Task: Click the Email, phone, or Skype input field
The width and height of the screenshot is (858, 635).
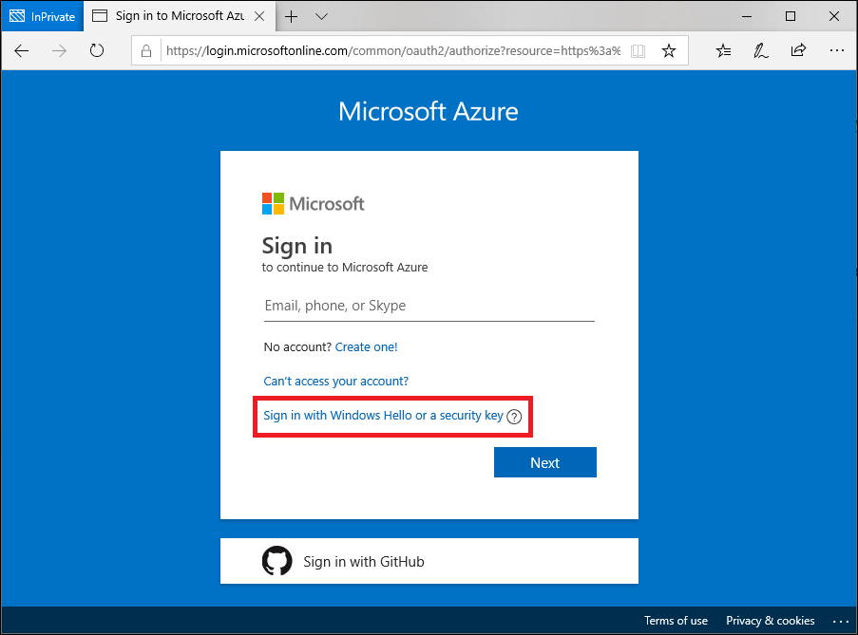Action: click(x=429, y=305)
